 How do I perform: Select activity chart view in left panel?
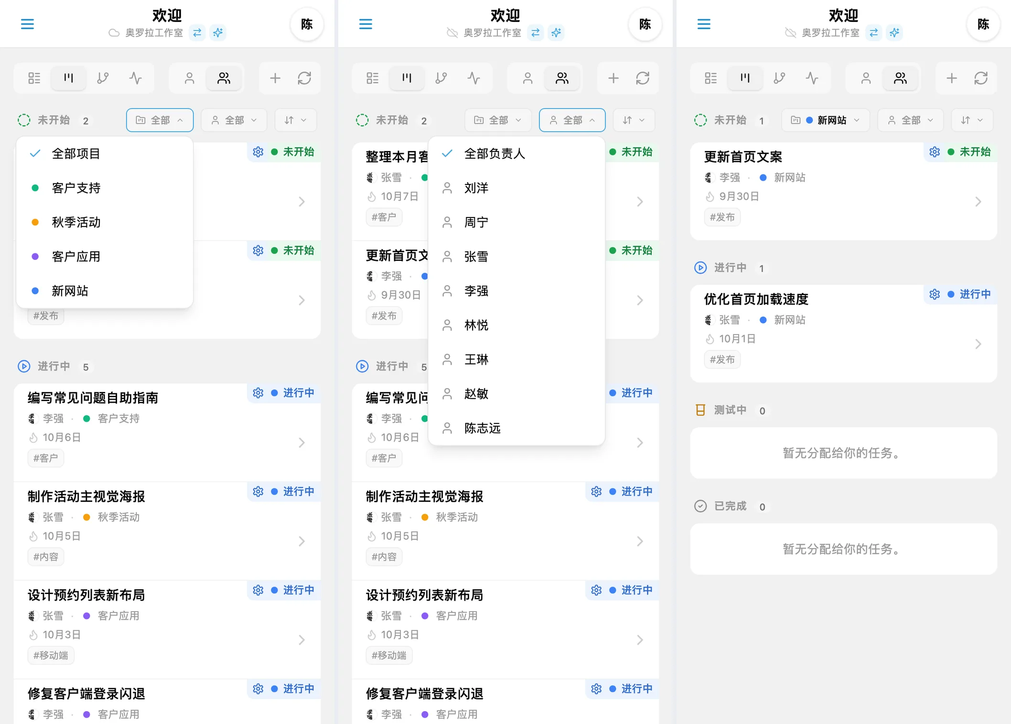(136, 78)
